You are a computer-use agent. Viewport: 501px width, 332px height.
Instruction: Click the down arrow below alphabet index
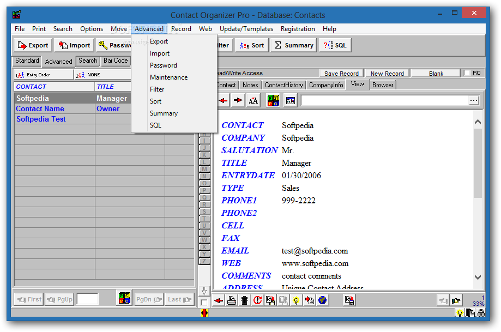tap(204, 291)
